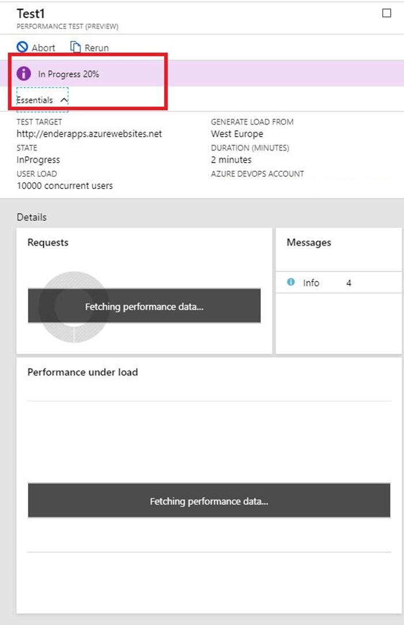The width and height of the screenshot is (404, 625).
Task: Click the Rerun copy icon
Action: (75, 47)
